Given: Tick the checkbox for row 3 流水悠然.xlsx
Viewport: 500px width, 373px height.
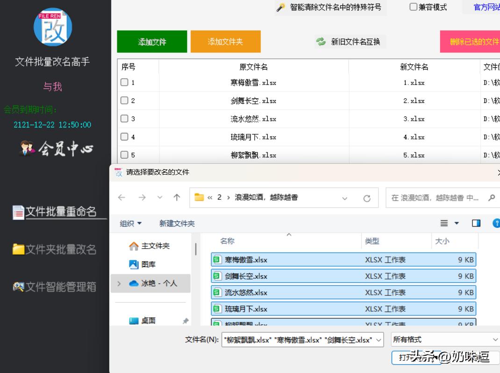Looking at the screenshot, I should tap(124, 119).
